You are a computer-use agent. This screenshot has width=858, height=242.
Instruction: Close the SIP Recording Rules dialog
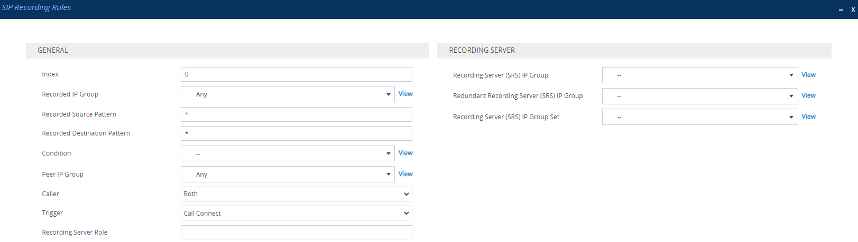point(853,9)
